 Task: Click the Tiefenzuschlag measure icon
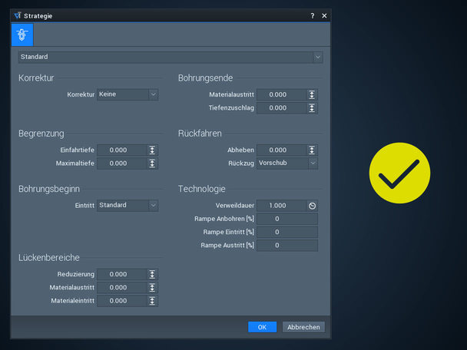click(312, 108)
